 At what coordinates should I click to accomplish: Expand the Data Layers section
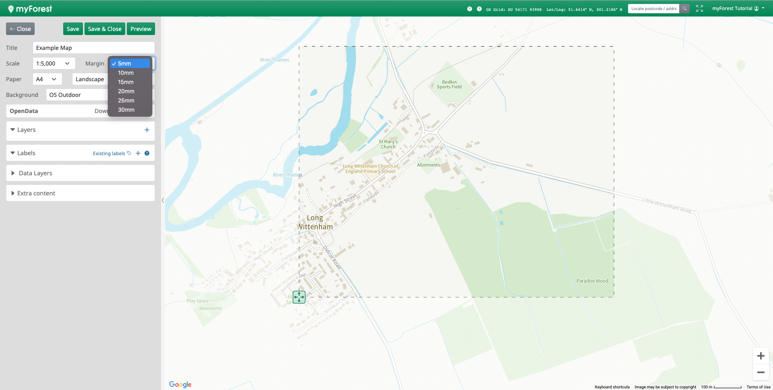click(x=35, y=173)
